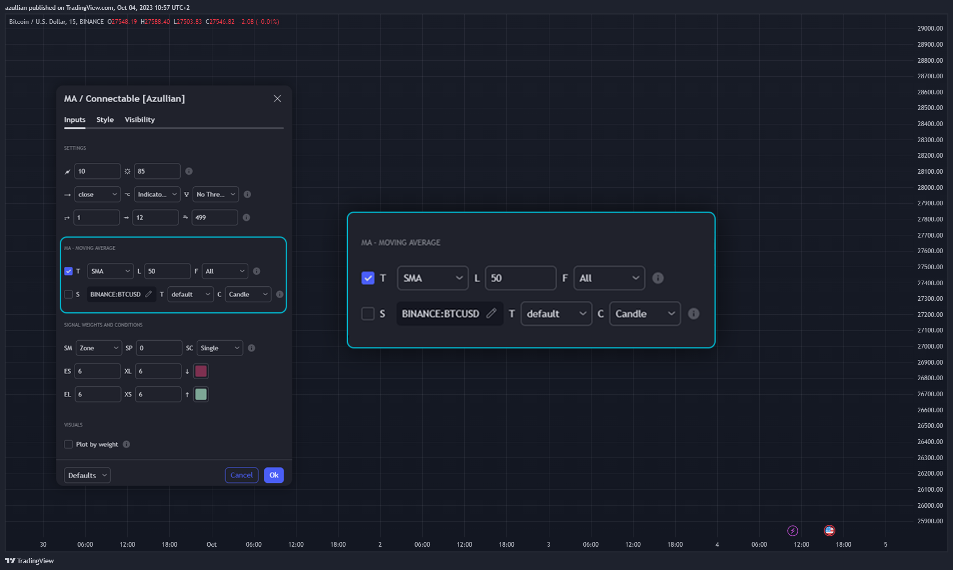This screenshot has width=953, height=570.
Task: Open SMA type dropdown in the dialog
Action: coord(110,271)
